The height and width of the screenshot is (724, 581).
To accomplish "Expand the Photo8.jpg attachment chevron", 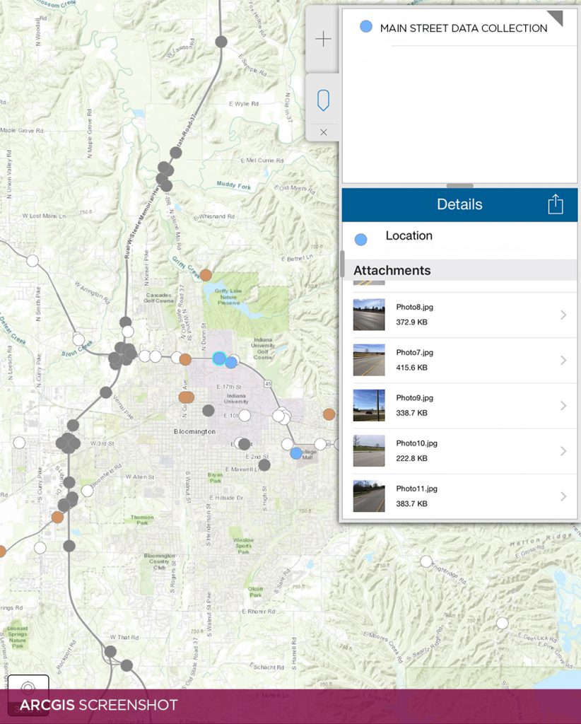I will [x=564, y=315].
